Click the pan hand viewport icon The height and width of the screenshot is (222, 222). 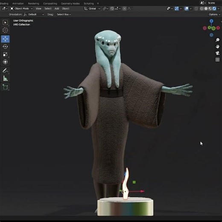(x=217, y=47)
